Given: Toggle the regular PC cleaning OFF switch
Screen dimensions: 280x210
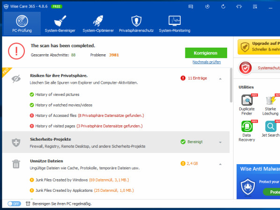Looking at the screenshot, I should point(14,203).
